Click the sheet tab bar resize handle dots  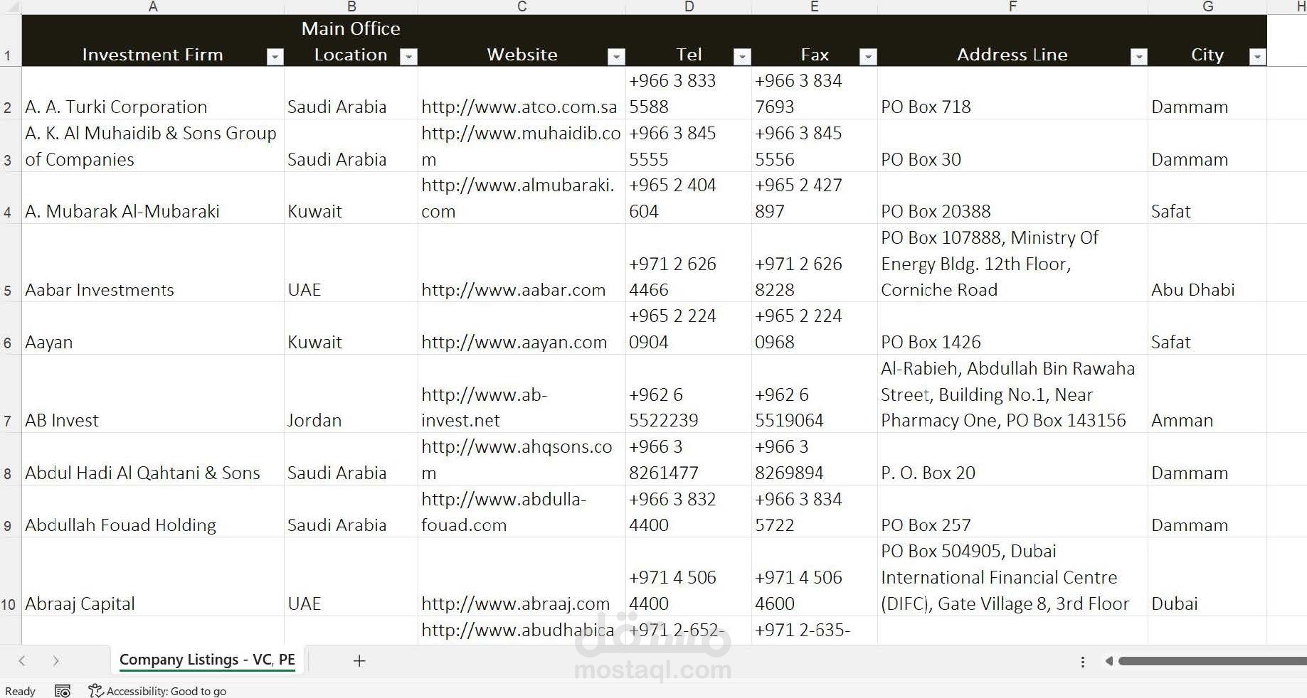(1082, 662)
